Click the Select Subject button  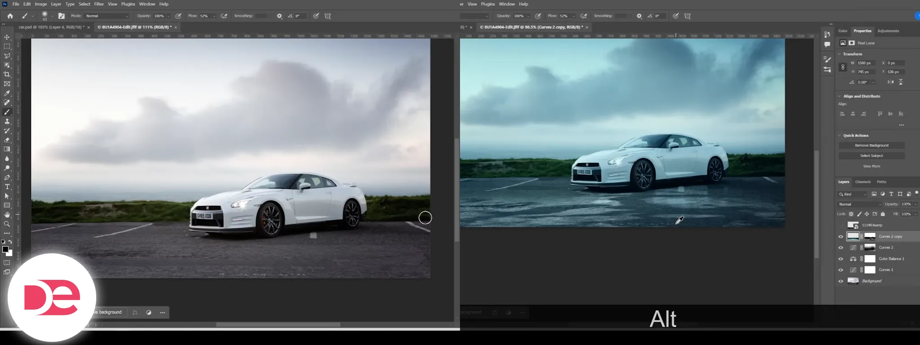coord(871,156)
